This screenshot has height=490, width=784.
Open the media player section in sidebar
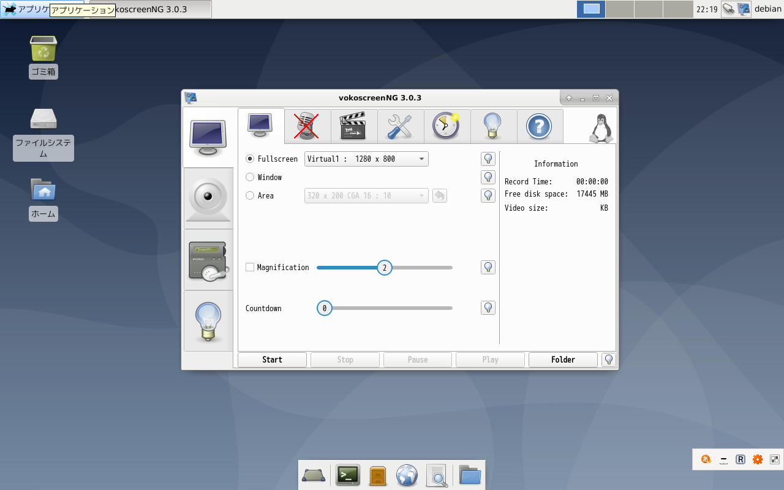coord(208,260)
